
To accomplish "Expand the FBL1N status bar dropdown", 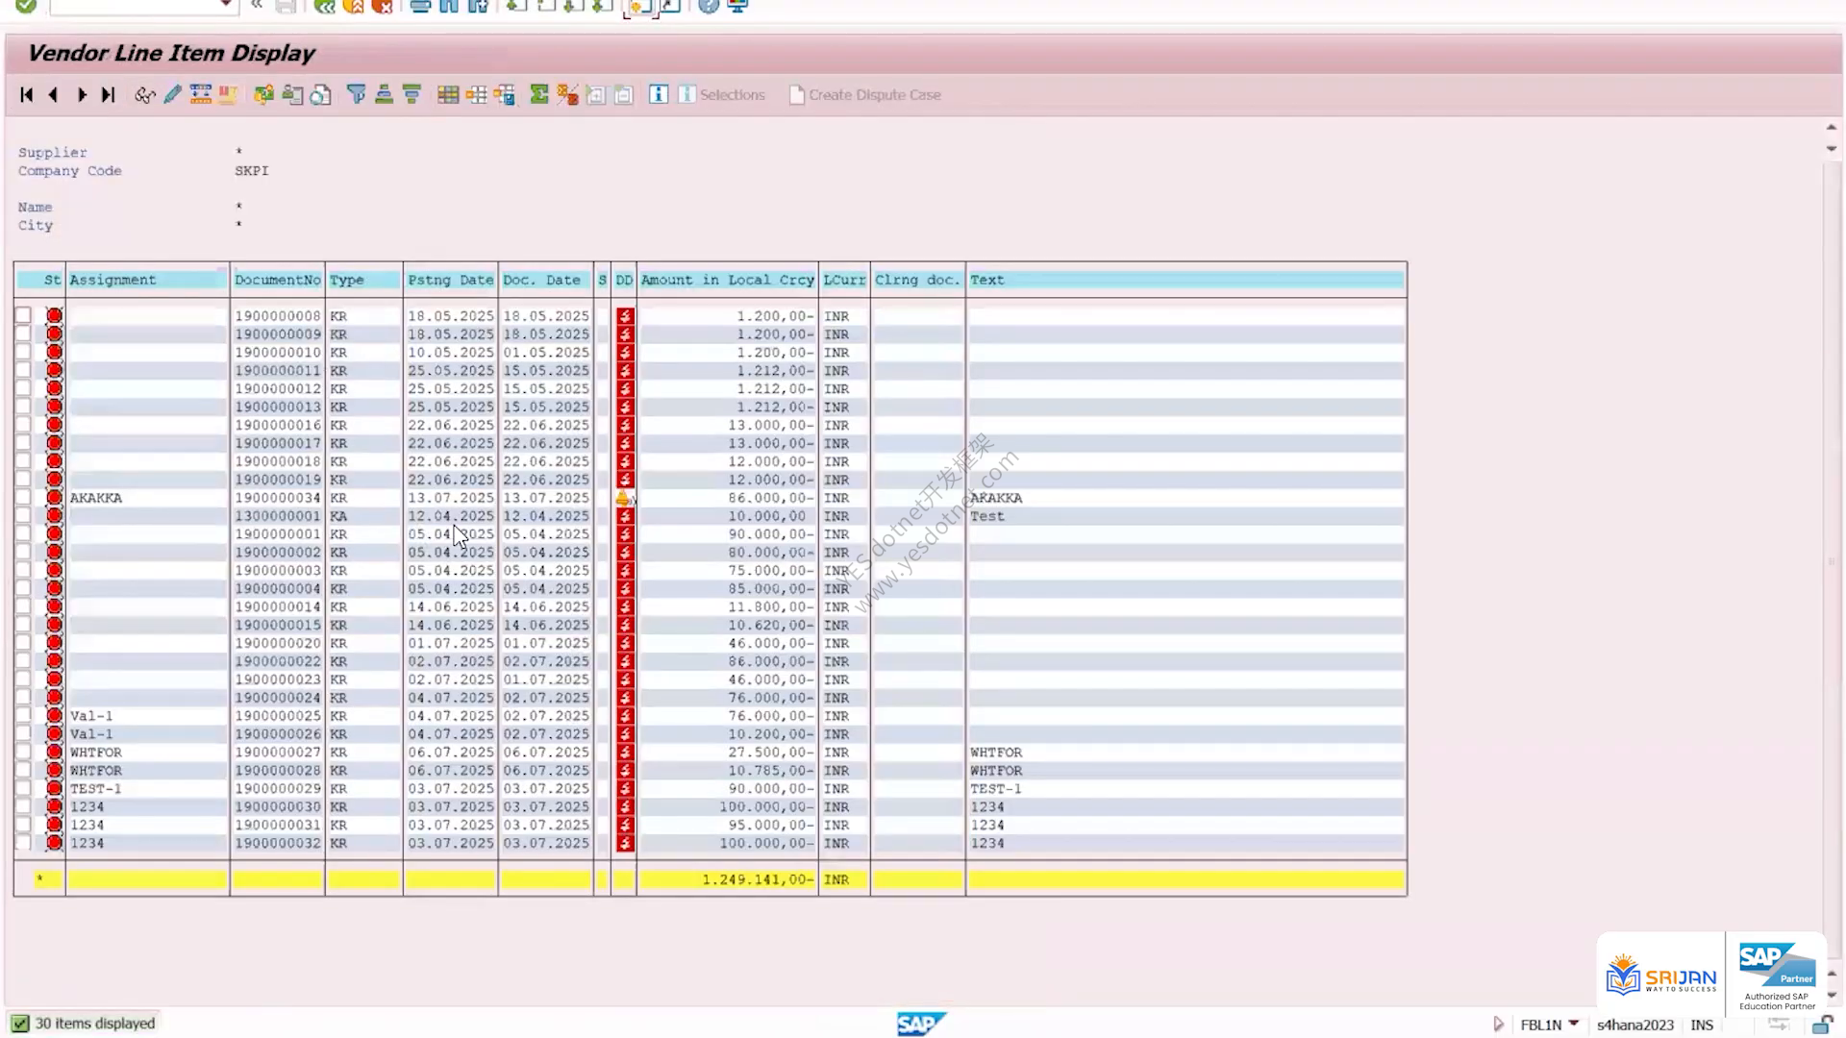I will (x=1574, y=1024).
